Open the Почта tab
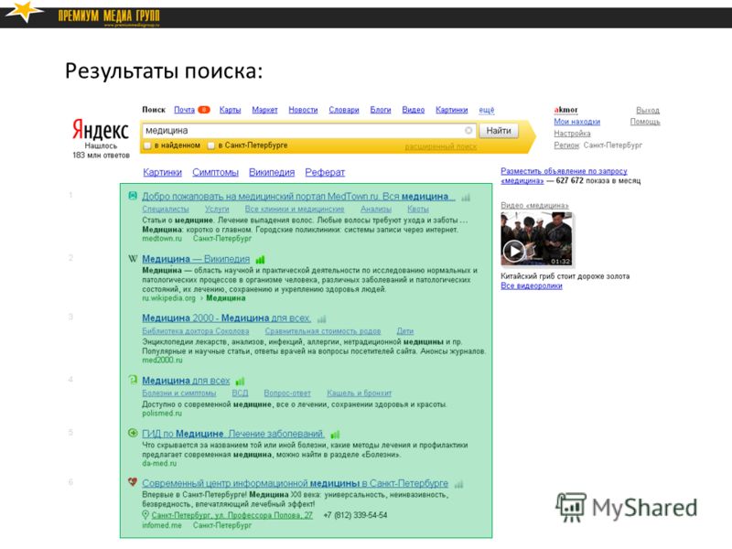The image size is (732, 549). tap(185, 110)
